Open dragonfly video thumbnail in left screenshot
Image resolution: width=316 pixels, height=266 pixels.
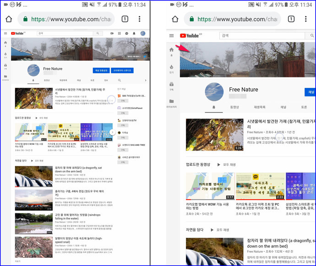34,177
